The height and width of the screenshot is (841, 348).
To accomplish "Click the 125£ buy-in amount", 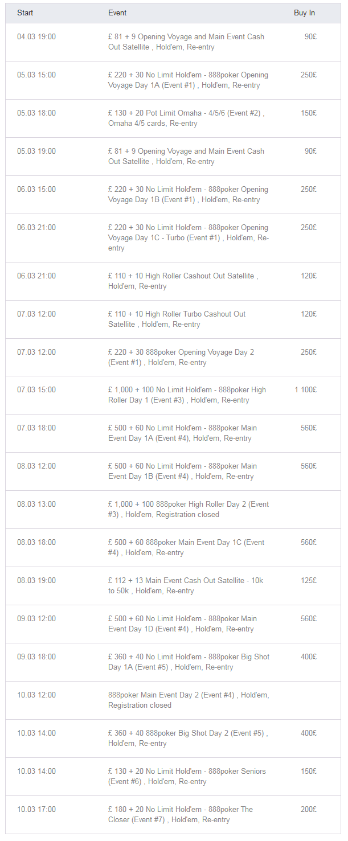I will tap(309, 580).
